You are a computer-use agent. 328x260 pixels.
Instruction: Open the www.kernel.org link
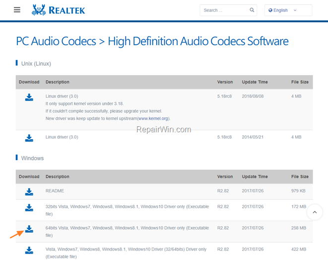tap(153, 118)
